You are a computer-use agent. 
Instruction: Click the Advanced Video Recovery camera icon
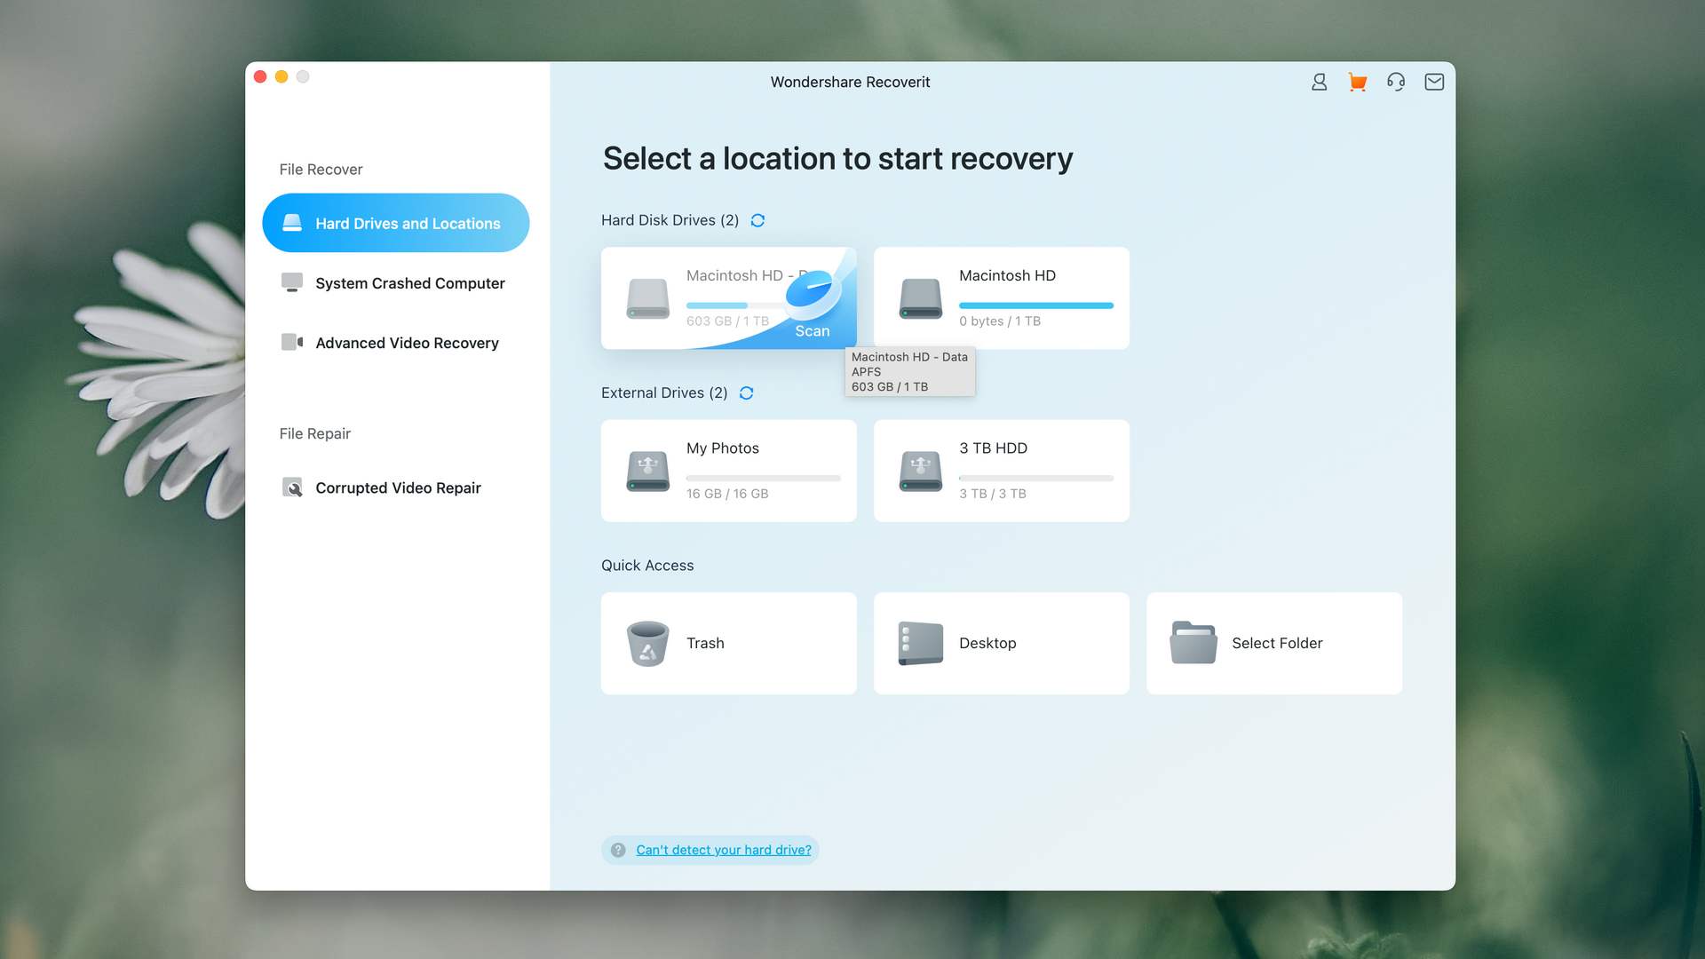[292, 342]
